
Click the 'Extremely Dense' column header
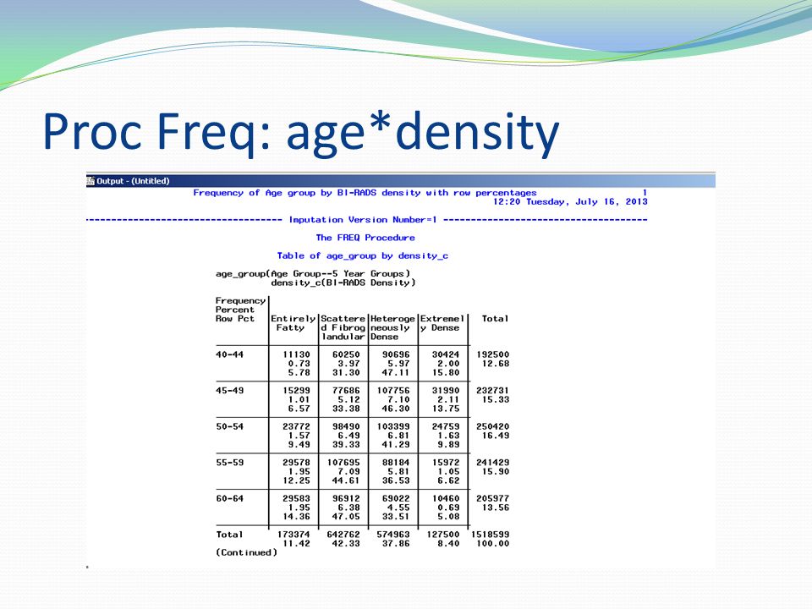click(442, 323)
